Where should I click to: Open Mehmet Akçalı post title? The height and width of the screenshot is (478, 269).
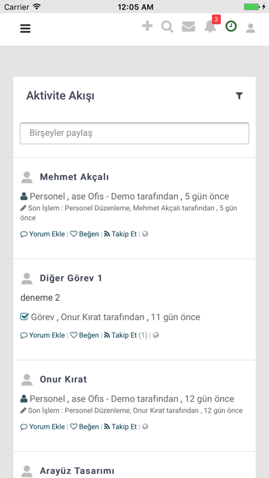click(x=74, y=177)
